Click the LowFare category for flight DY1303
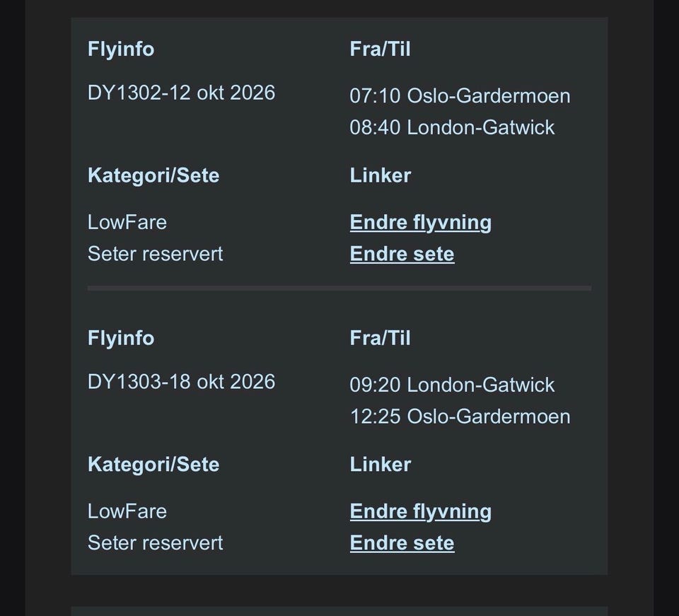 click(x=127, y=511)
